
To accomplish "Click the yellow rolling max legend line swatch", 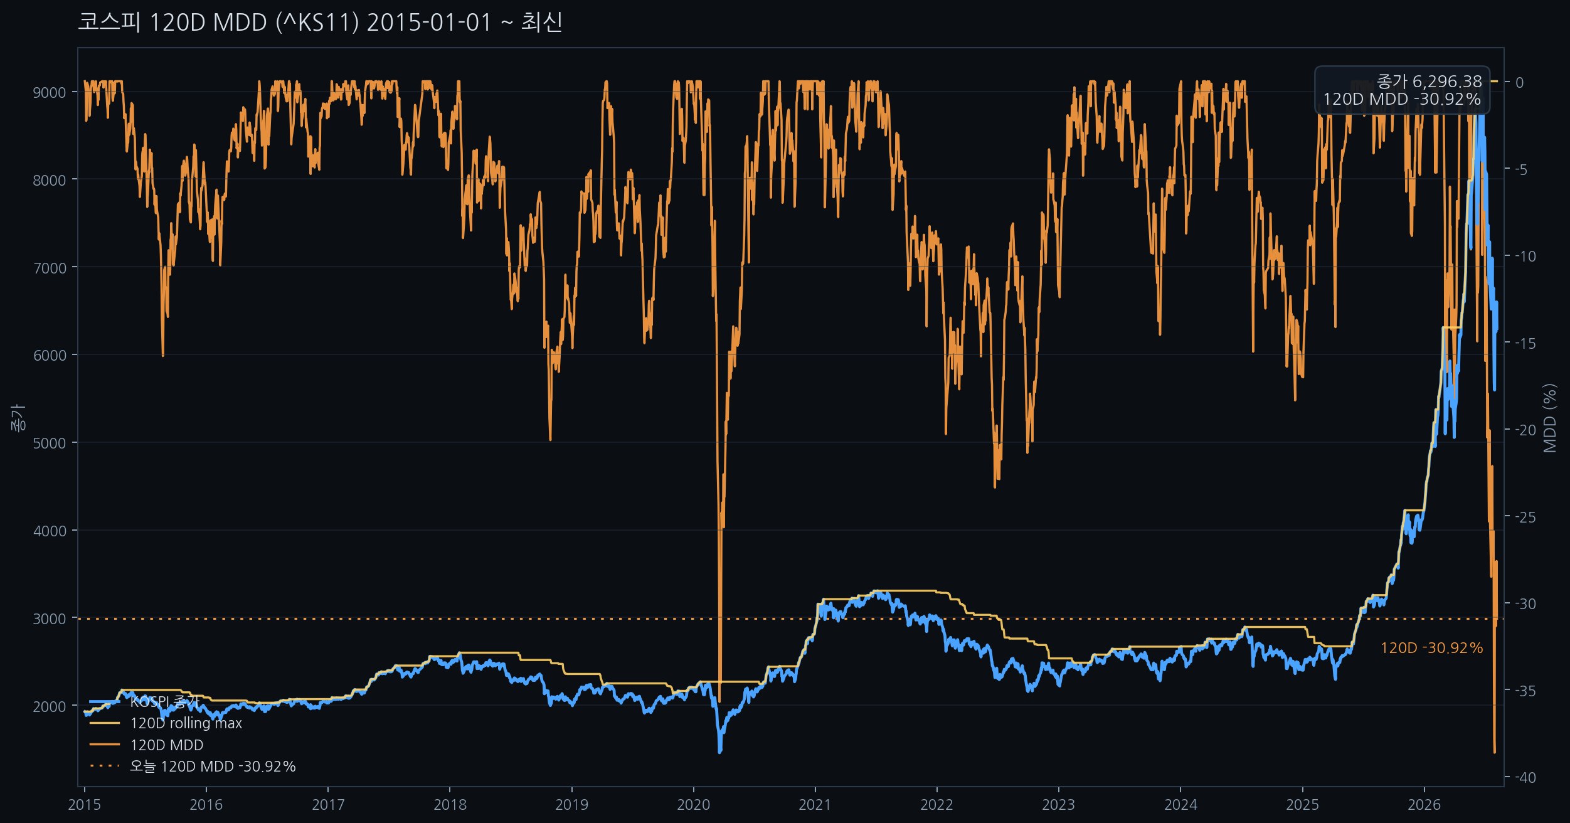I will coord(104,723).
